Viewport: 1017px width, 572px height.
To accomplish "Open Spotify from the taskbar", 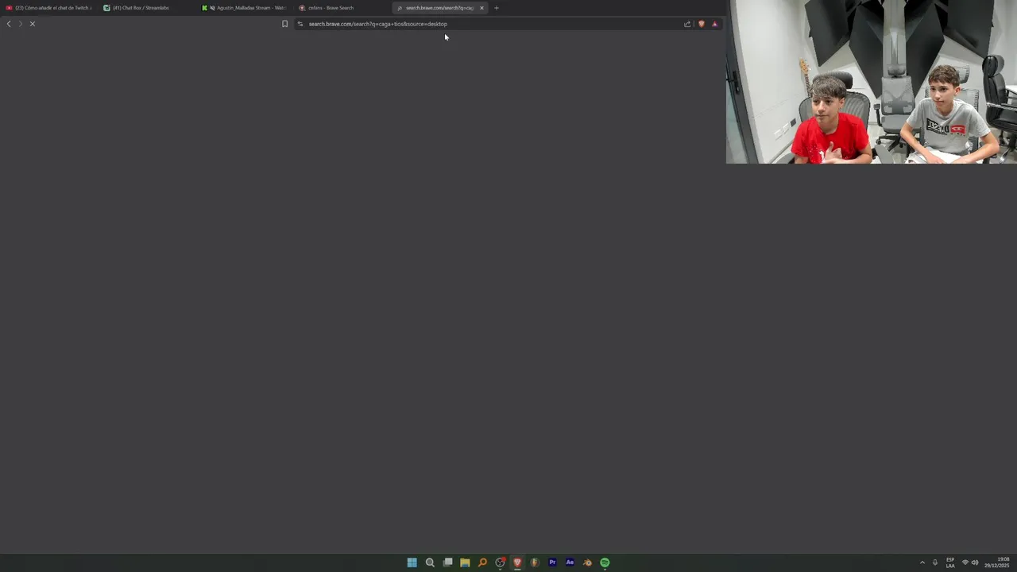I will coord(605,562).
